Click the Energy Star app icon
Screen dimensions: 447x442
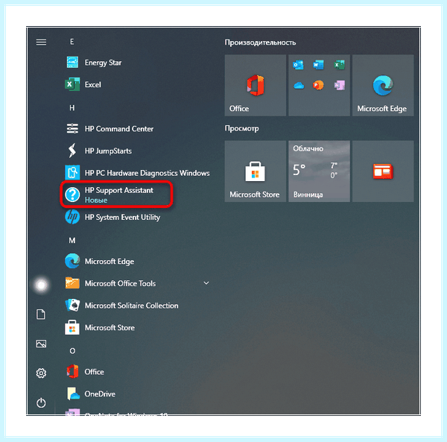[x=72, y=62]
